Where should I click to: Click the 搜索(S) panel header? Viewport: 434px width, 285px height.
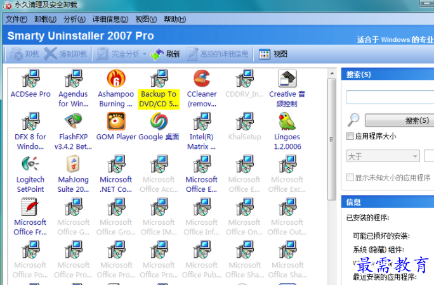coord(388,74)
